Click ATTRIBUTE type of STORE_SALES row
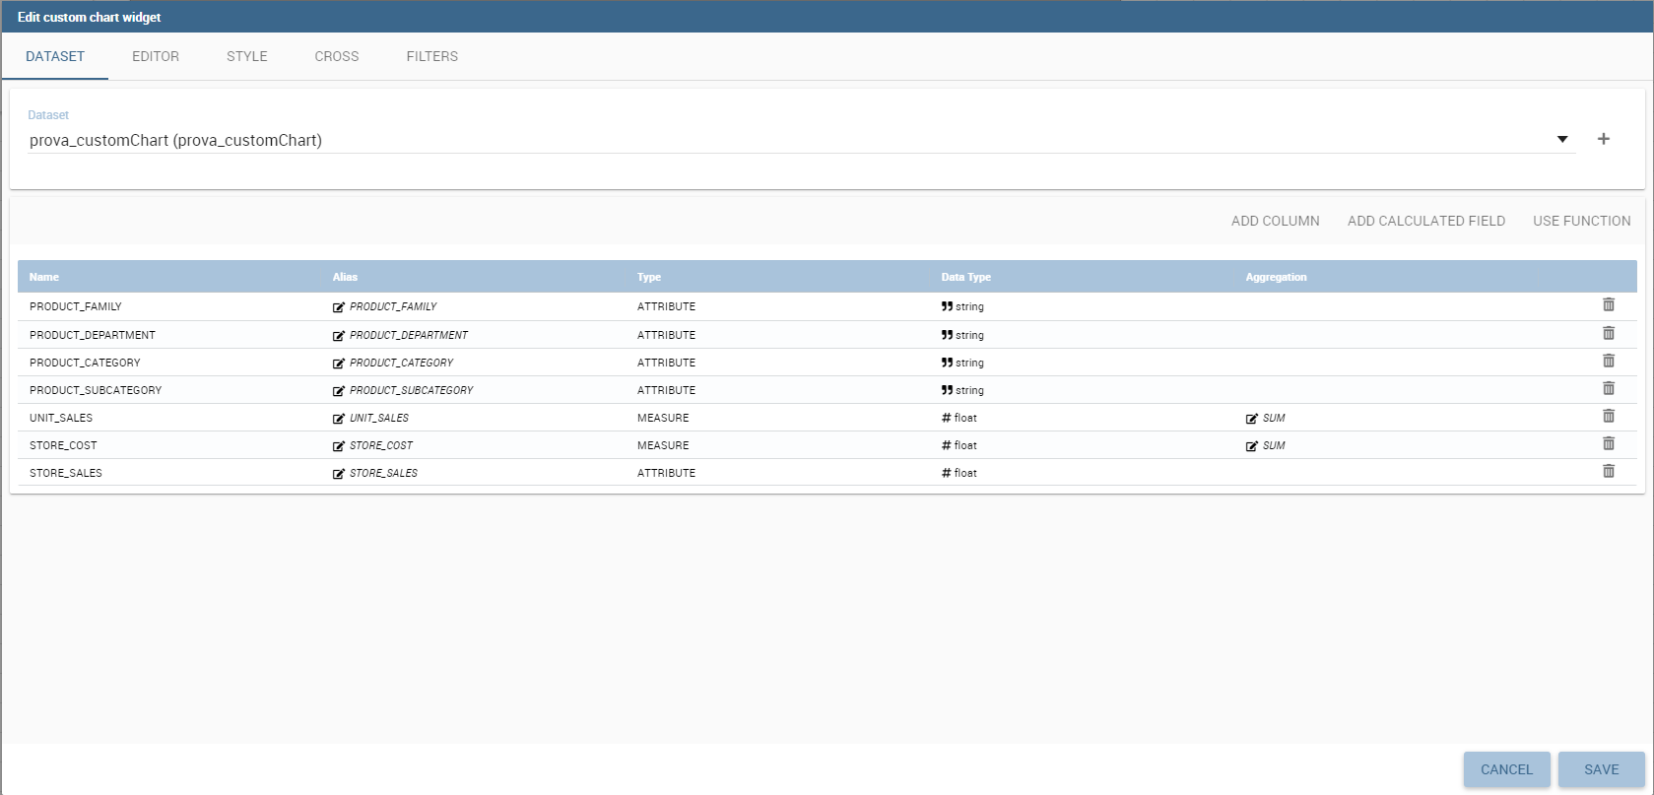This screenshot has height=795, width=1654. (666, 473)
